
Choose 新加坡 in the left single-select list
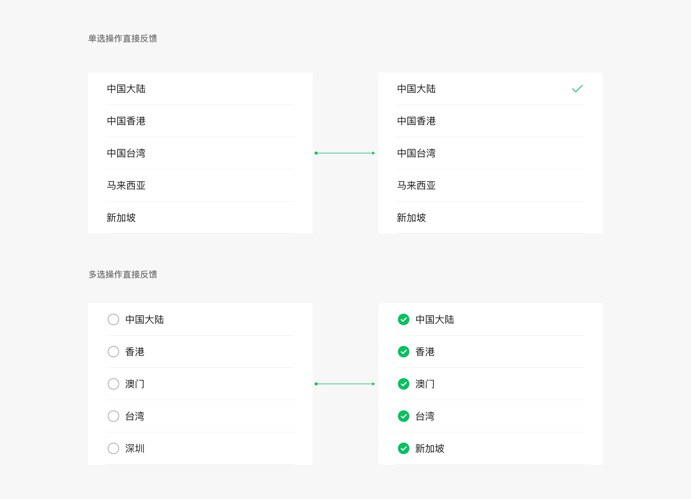(x=121, y=218)
